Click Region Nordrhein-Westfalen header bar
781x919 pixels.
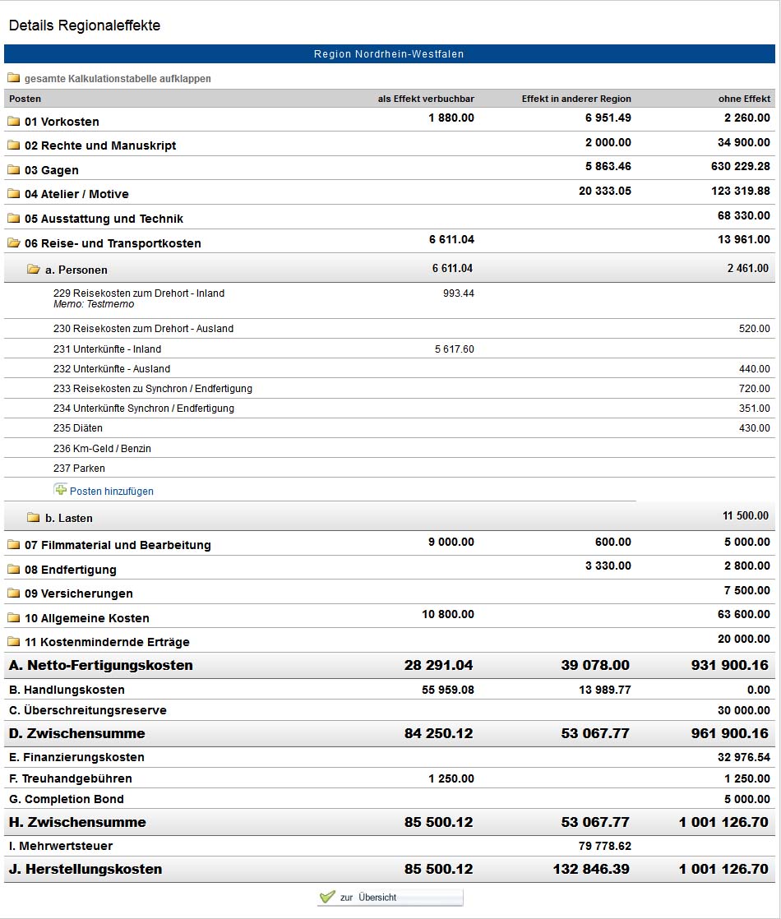point(390,54)
